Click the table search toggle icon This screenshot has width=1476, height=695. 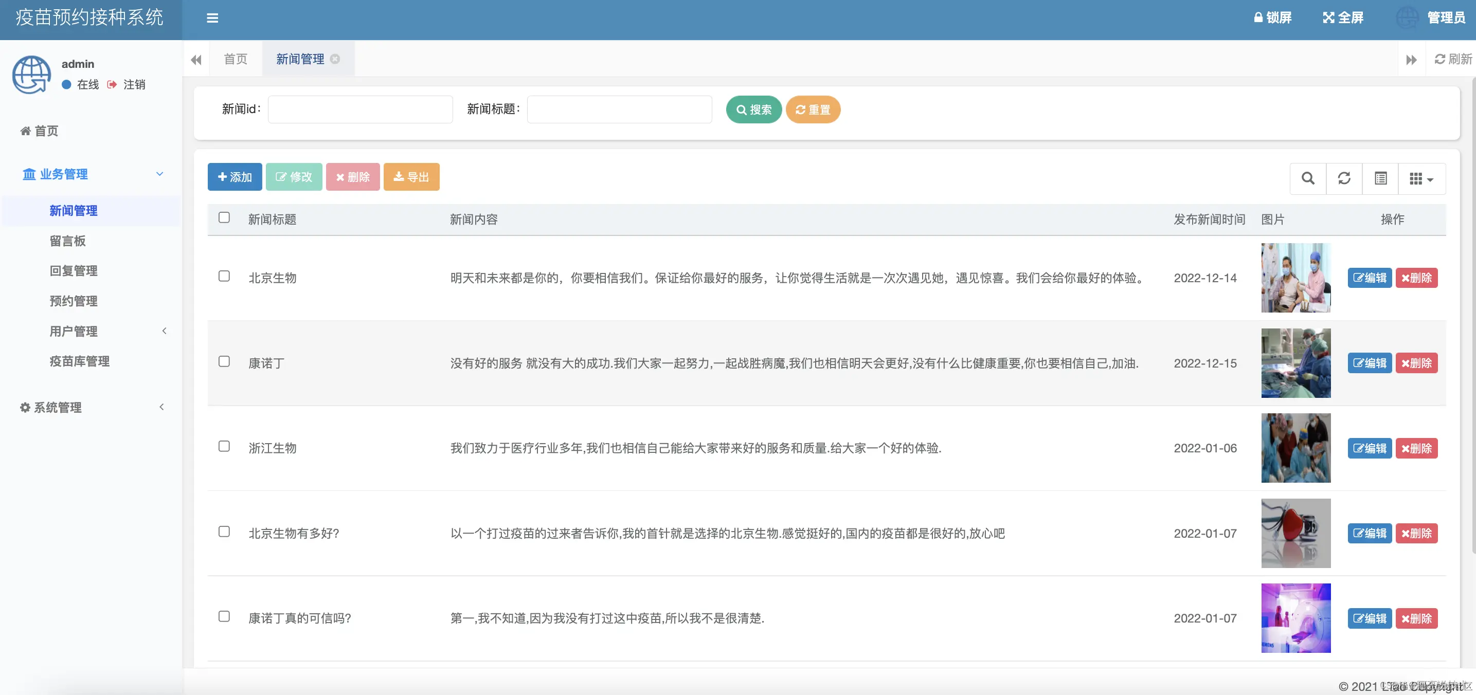1307,178
